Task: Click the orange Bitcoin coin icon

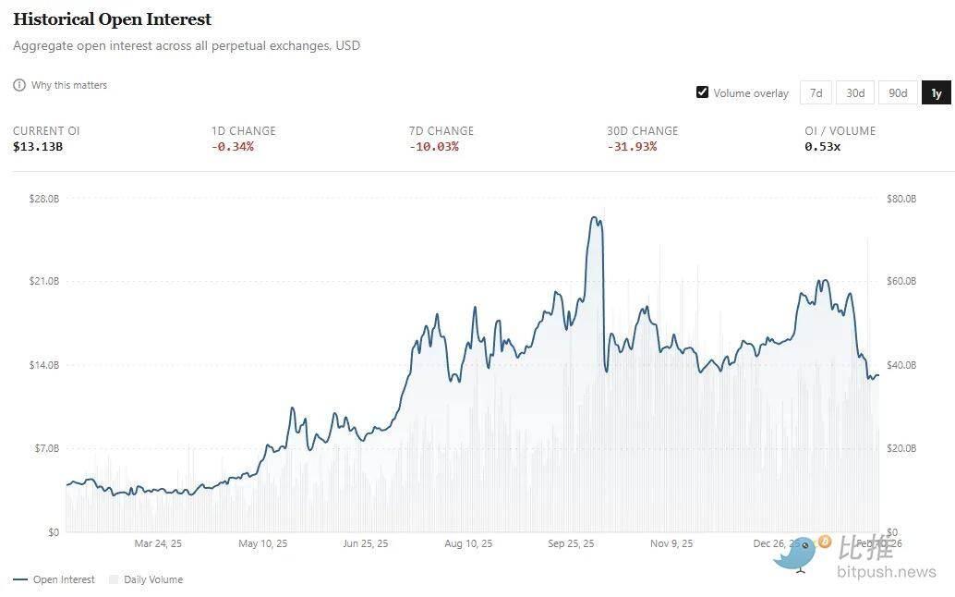Action: [x=824, y=542]
